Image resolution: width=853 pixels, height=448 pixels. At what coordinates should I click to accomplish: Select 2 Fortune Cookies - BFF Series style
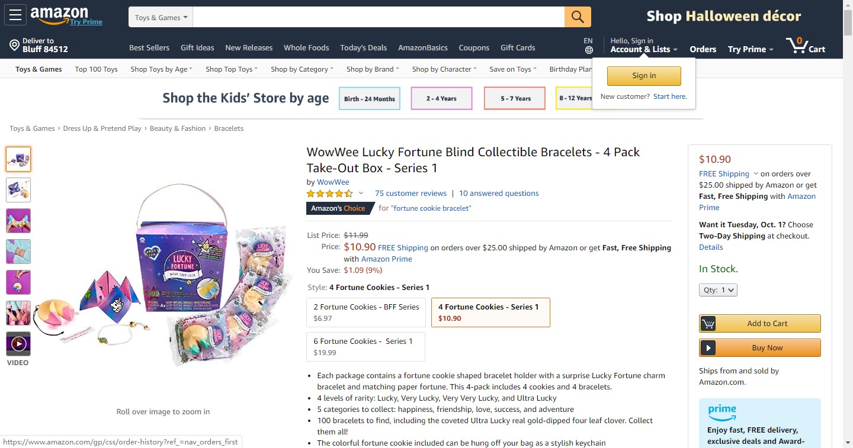[x=366, y=312]
